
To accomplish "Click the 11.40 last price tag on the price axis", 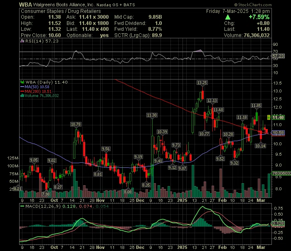I will (278, 117).
